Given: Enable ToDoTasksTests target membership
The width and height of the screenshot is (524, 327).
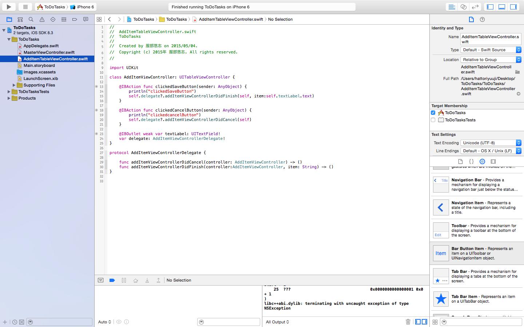Looking at the screenshot, I should coord(433,120).
